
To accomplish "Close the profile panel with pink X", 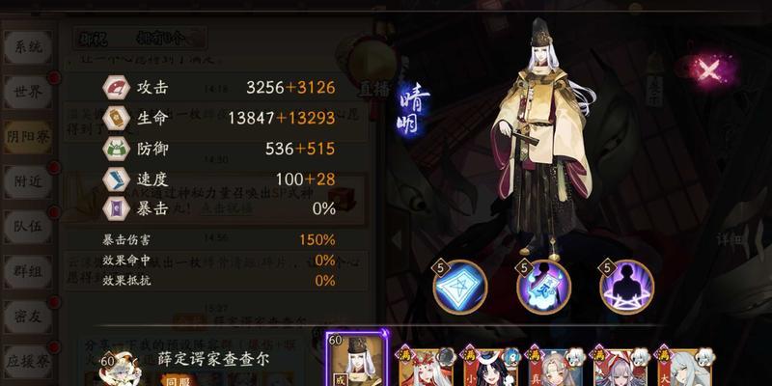I will point(709,71).
